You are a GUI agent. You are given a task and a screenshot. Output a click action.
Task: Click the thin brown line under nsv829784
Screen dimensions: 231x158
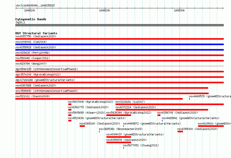click(x=119, y=66)
